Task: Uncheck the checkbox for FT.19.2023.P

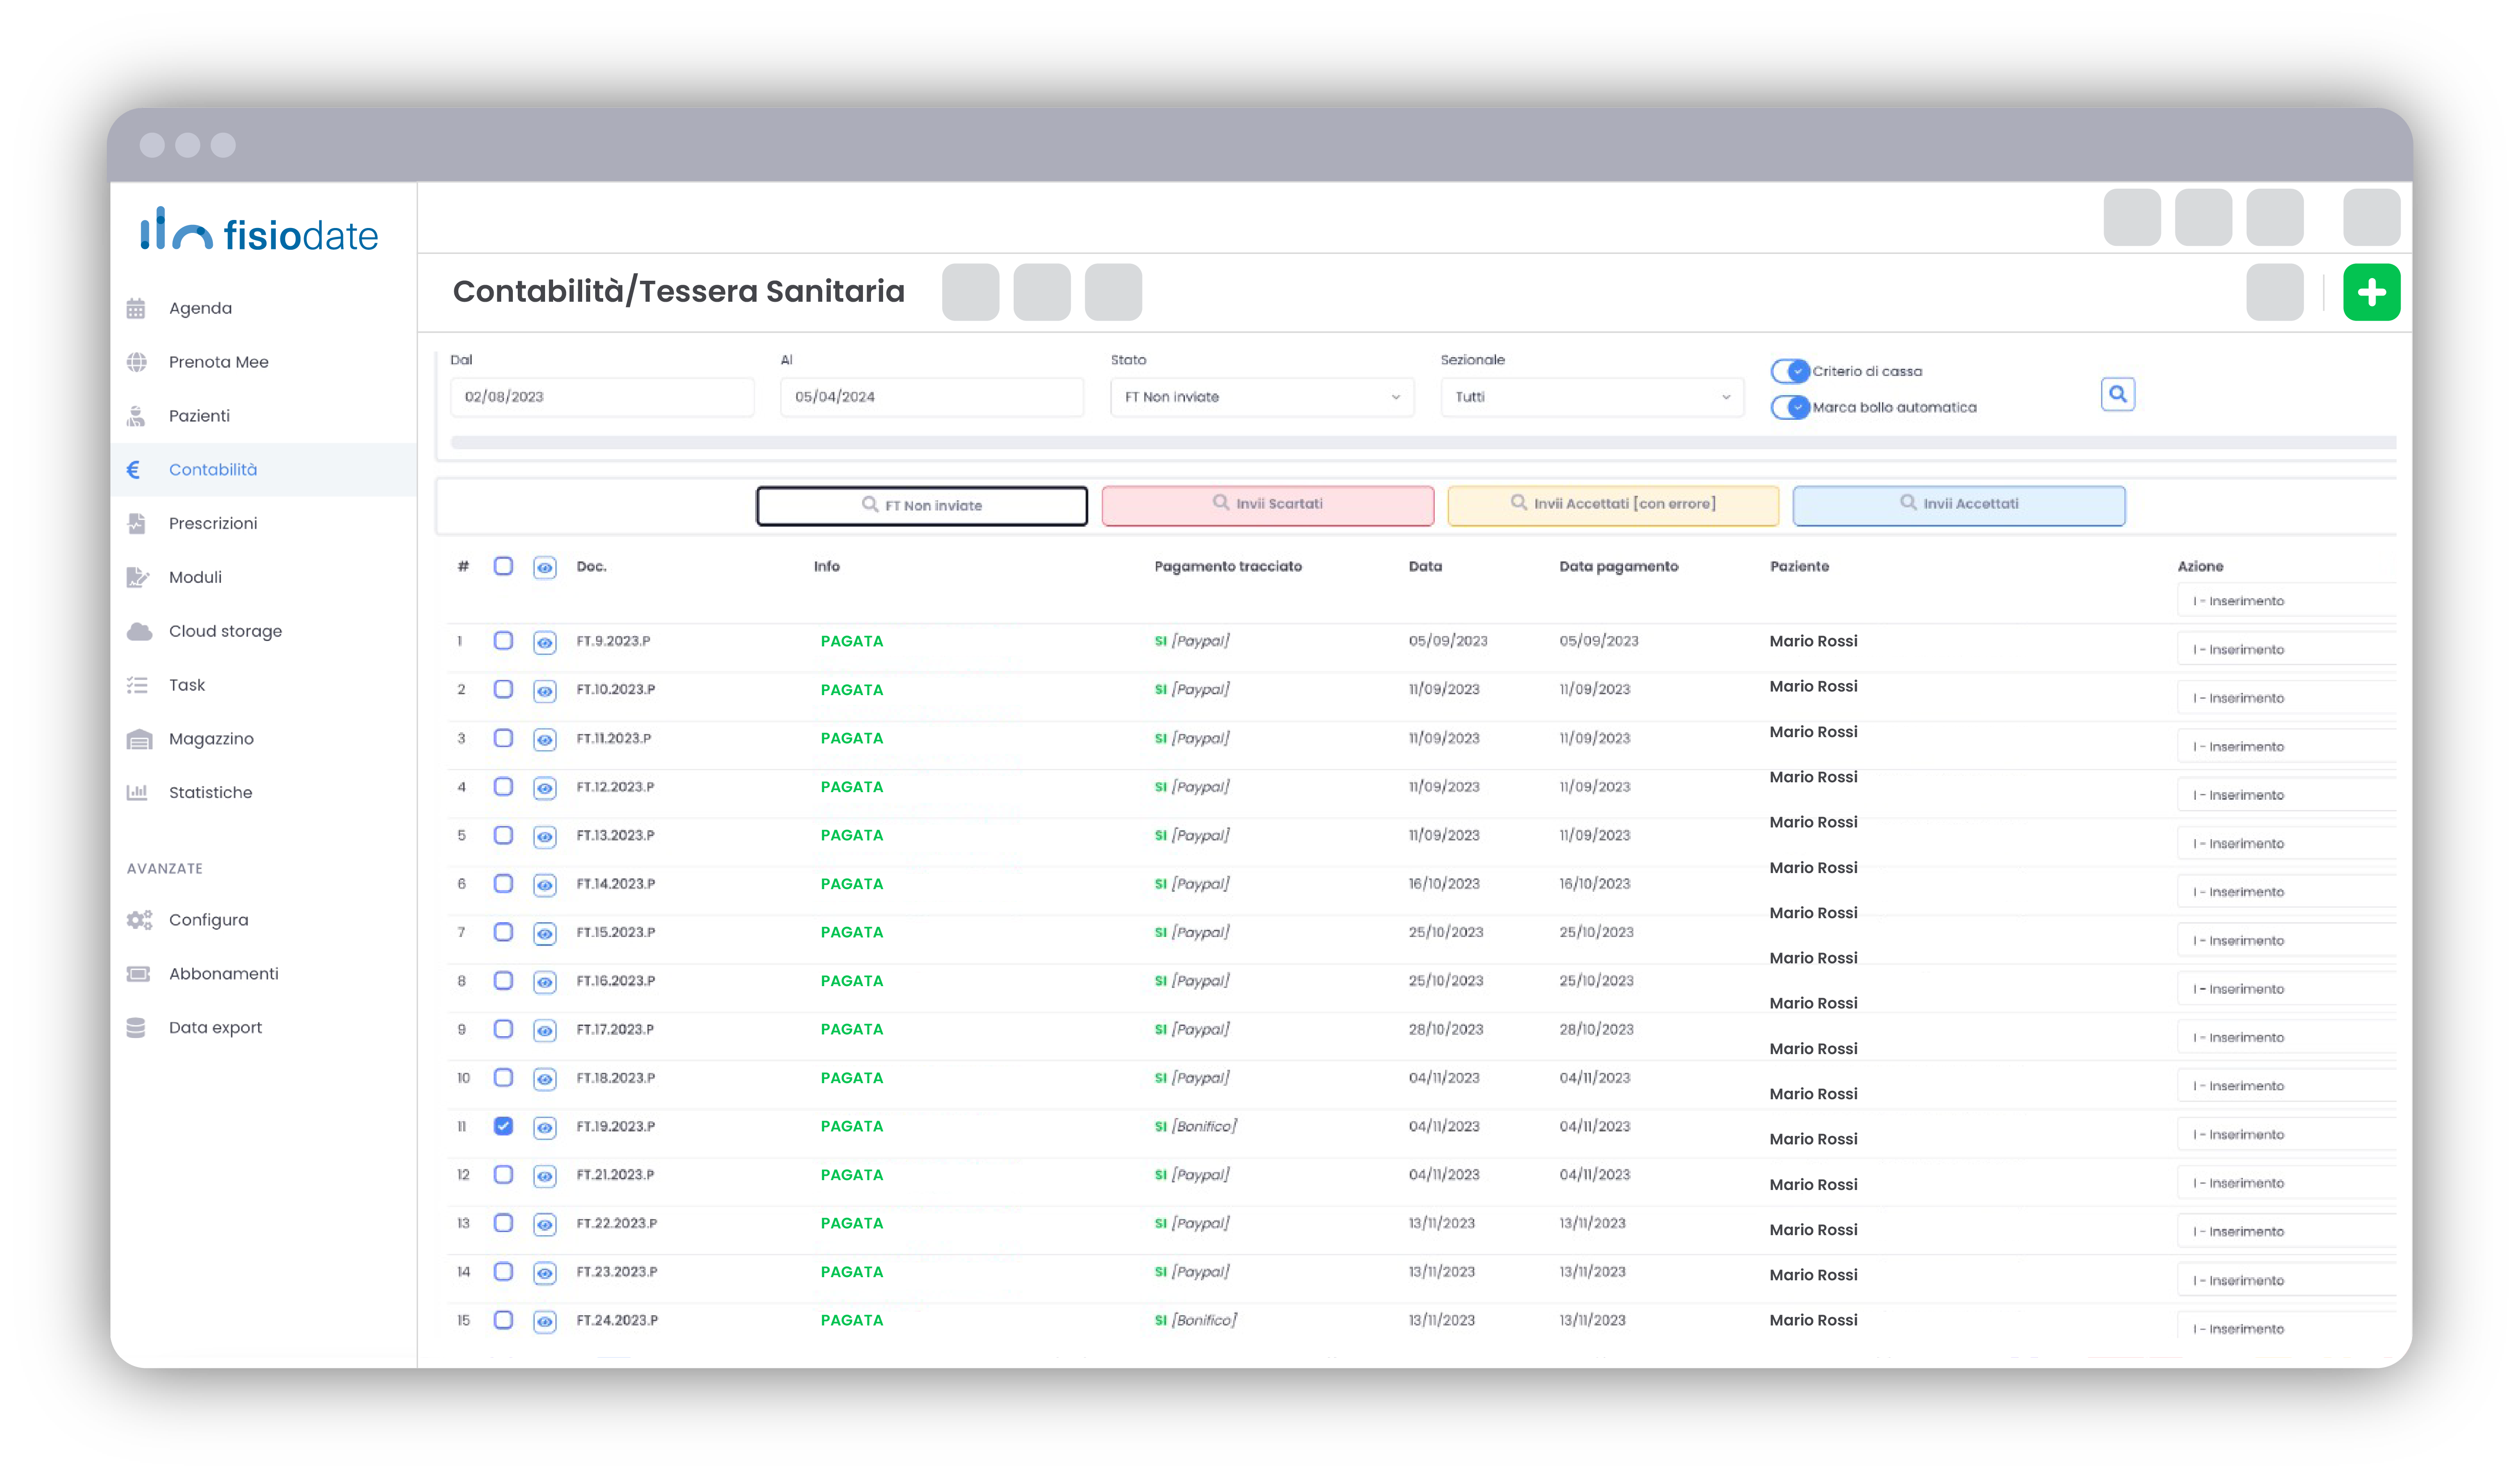Action: pos(503,1126)
